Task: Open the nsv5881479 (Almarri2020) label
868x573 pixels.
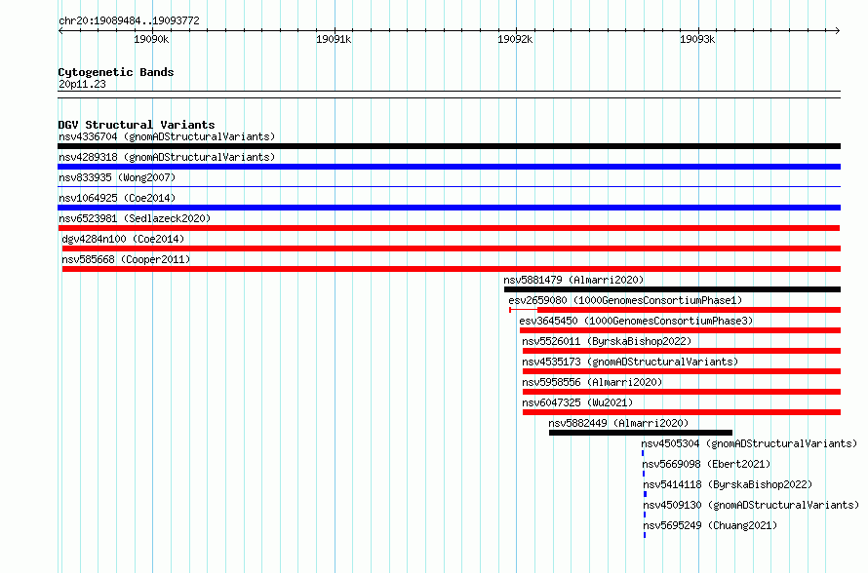Action: pos(573,280)
